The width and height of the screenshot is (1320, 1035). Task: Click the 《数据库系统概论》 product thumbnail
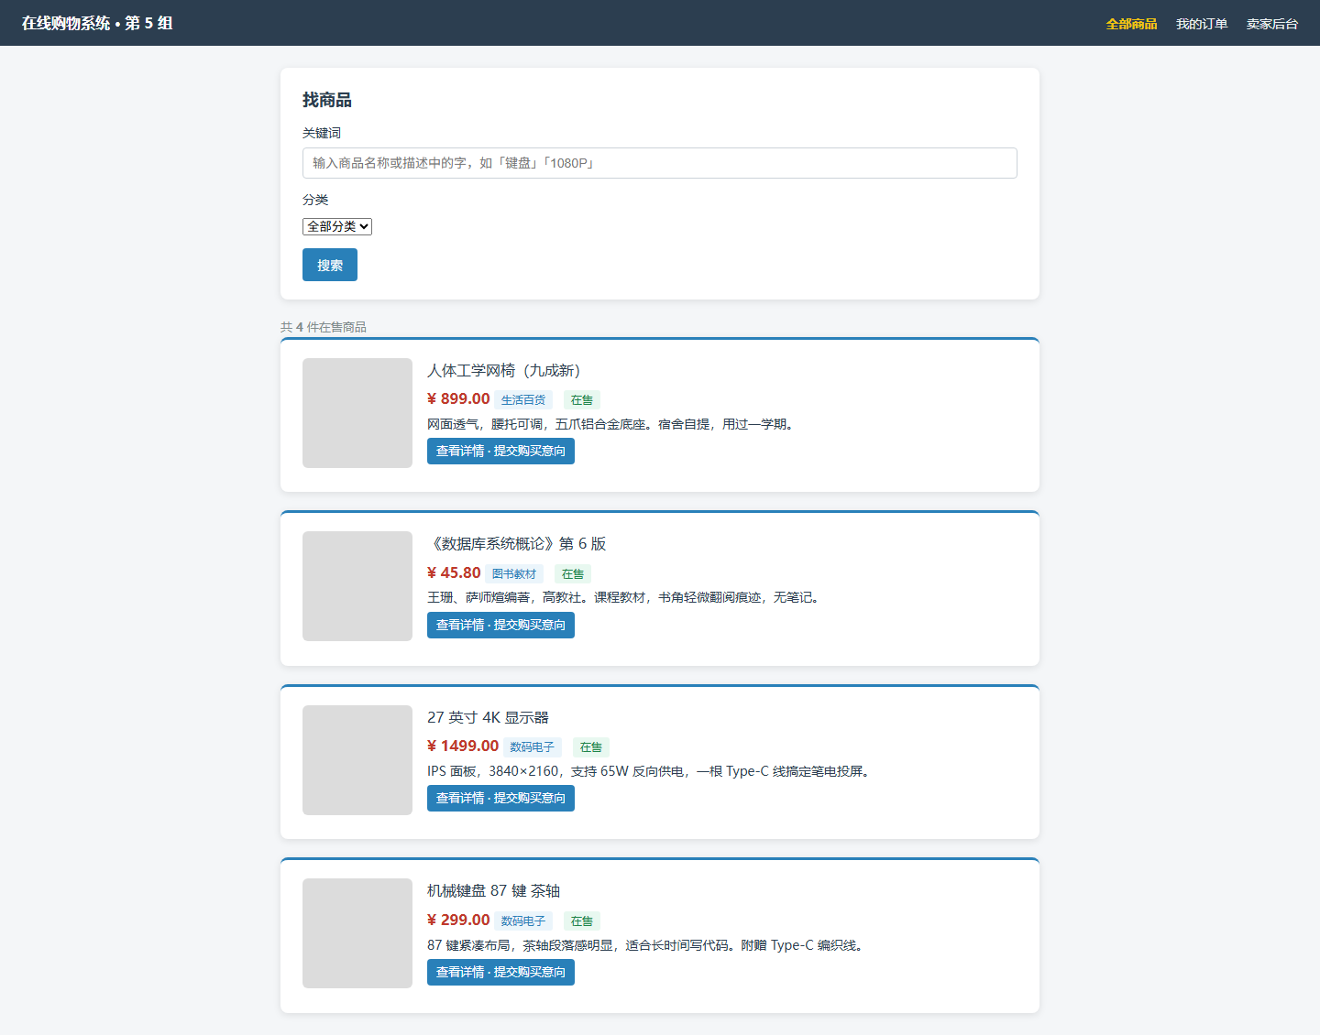point(357,586)
